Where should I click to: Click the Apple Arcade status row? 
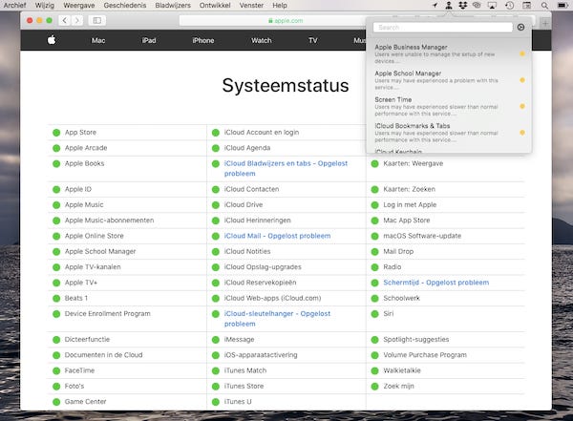(x=127, y=148)
